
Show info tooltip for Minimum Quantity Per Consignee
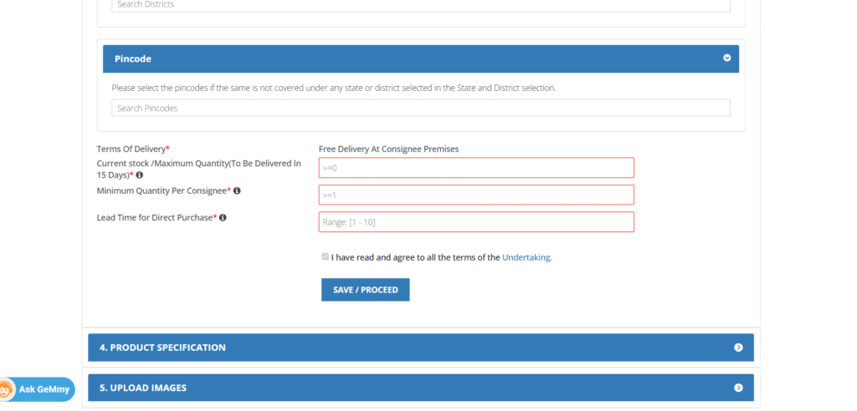point(237,190)
